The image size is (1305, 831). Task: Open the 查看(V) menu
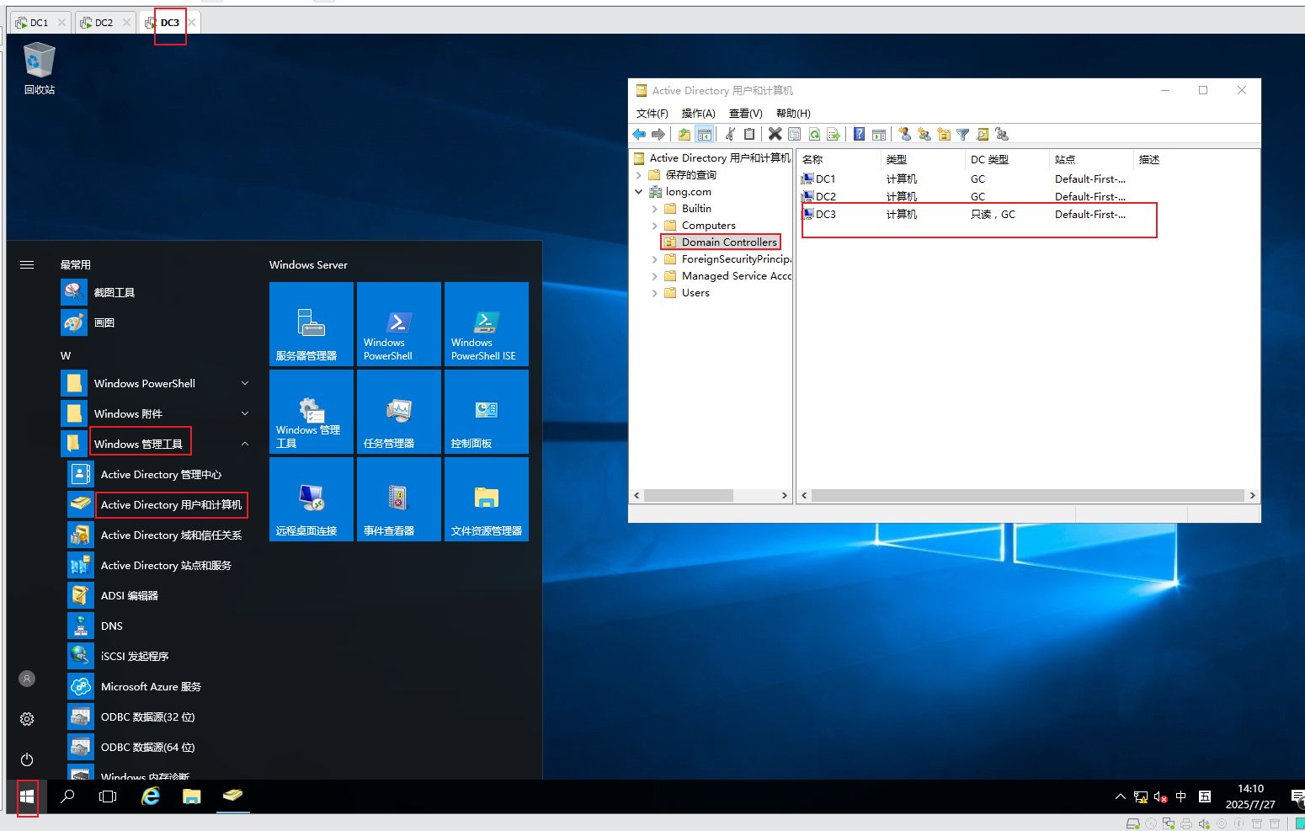coord(745,113)
